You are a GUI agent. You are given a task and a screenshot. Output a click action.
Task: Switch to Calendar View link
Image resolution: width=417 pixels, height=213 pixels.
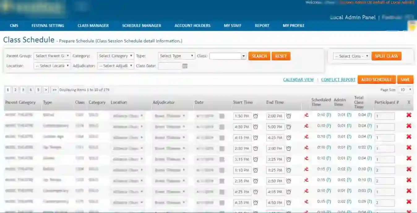[298, 80]
